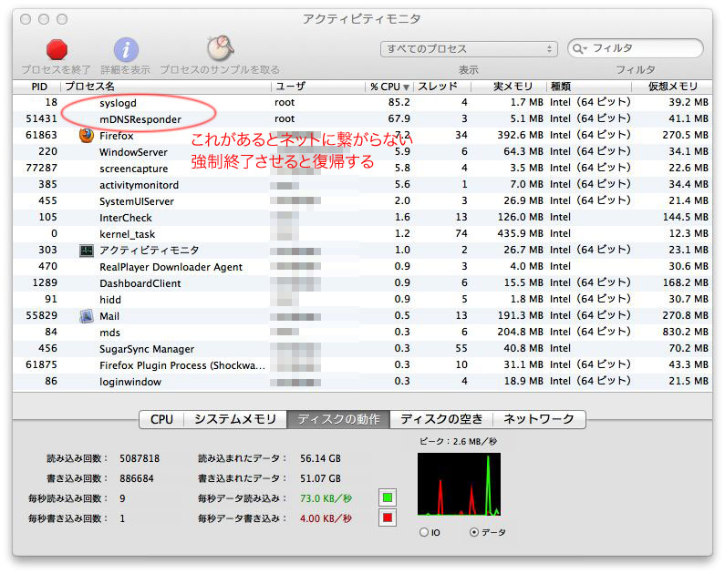Image resolution: width=725 pixels, height=574 pixels.
Task: Select the kernel_task process row
Action: point(363,233)
